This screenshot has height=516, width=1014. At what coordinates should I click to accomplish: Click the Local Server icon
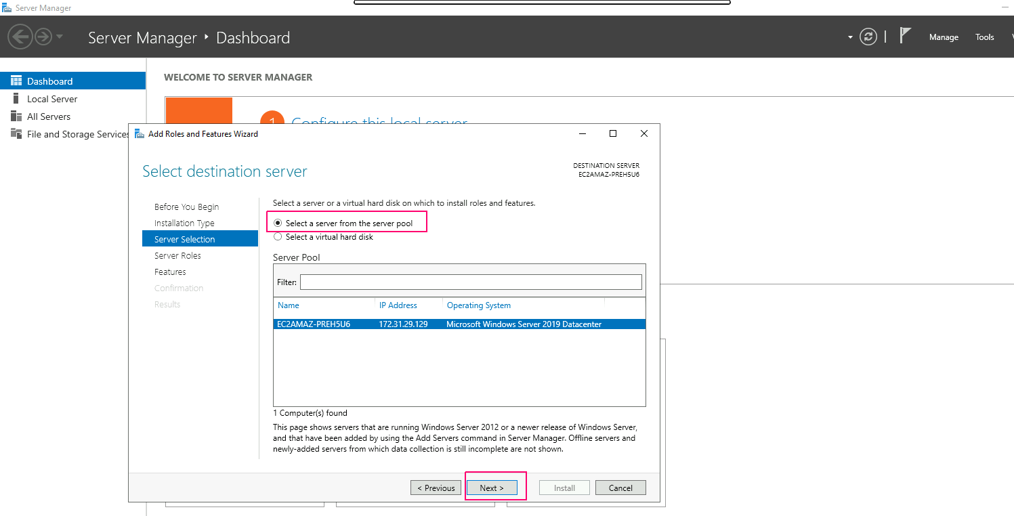click(16, 99)
